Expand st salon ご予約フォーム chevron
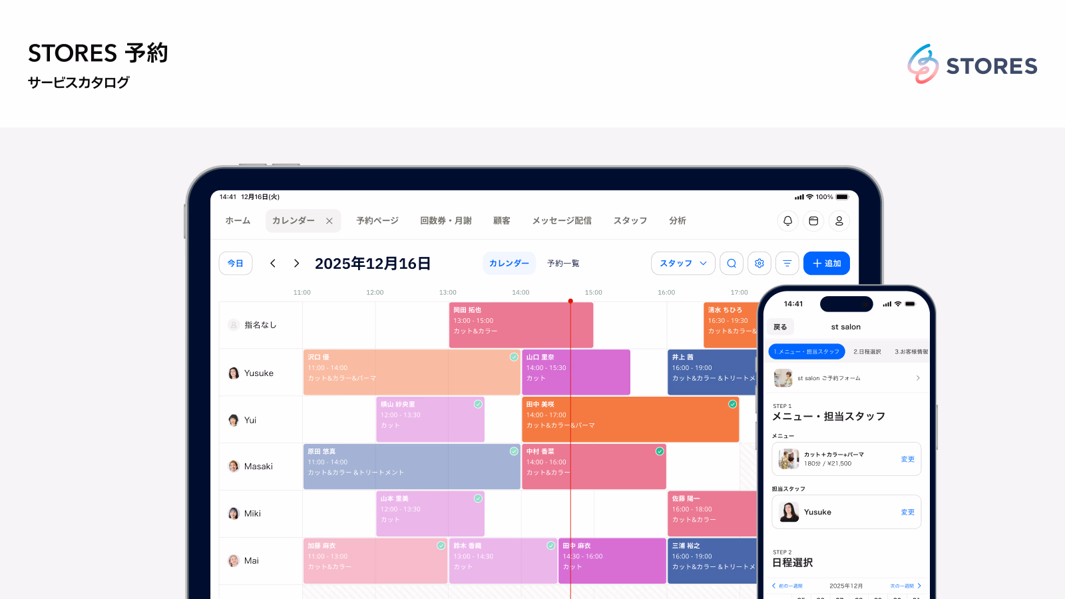1065x599 pixels. click(918, 377)
